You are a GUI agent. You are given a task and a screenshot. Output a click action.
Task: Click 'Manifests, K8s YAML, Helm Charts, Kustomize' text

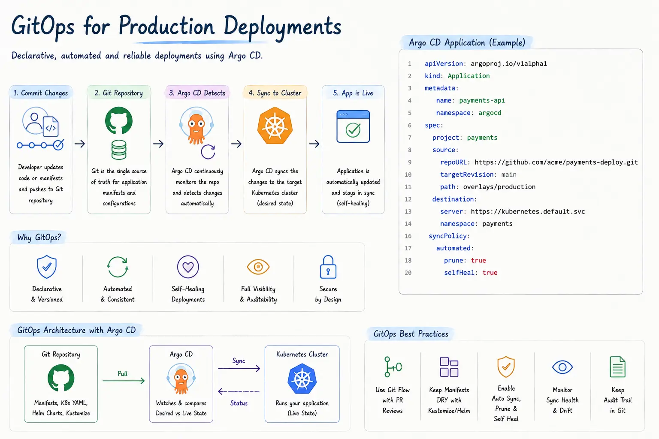click(61, 408)
